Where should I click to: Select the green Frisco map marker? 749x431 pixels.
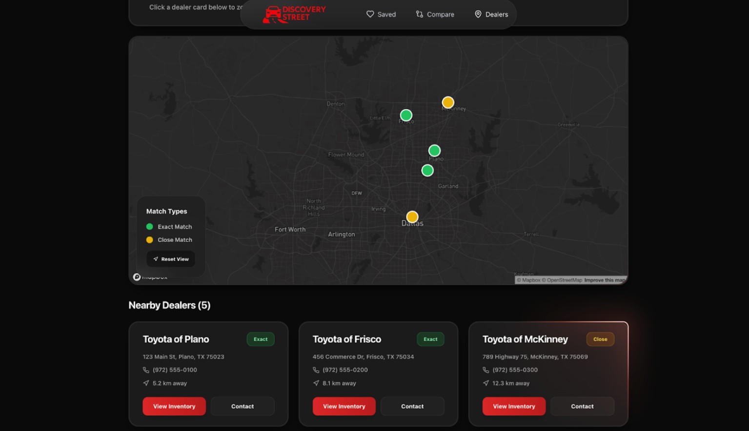[x=406, y=115]
